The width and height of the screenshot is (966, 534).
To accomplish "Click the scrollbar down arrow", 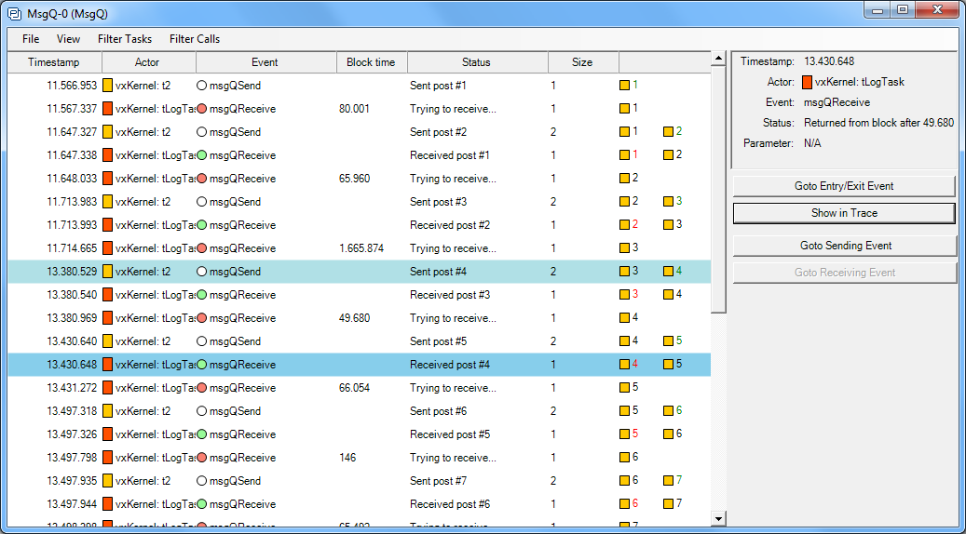I will coord(718,518).
